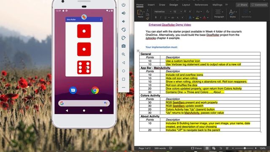The height and width of the screenshot is (152, 270).
Task: Open the Layout ribbon tab
Action: pos(186,5)
